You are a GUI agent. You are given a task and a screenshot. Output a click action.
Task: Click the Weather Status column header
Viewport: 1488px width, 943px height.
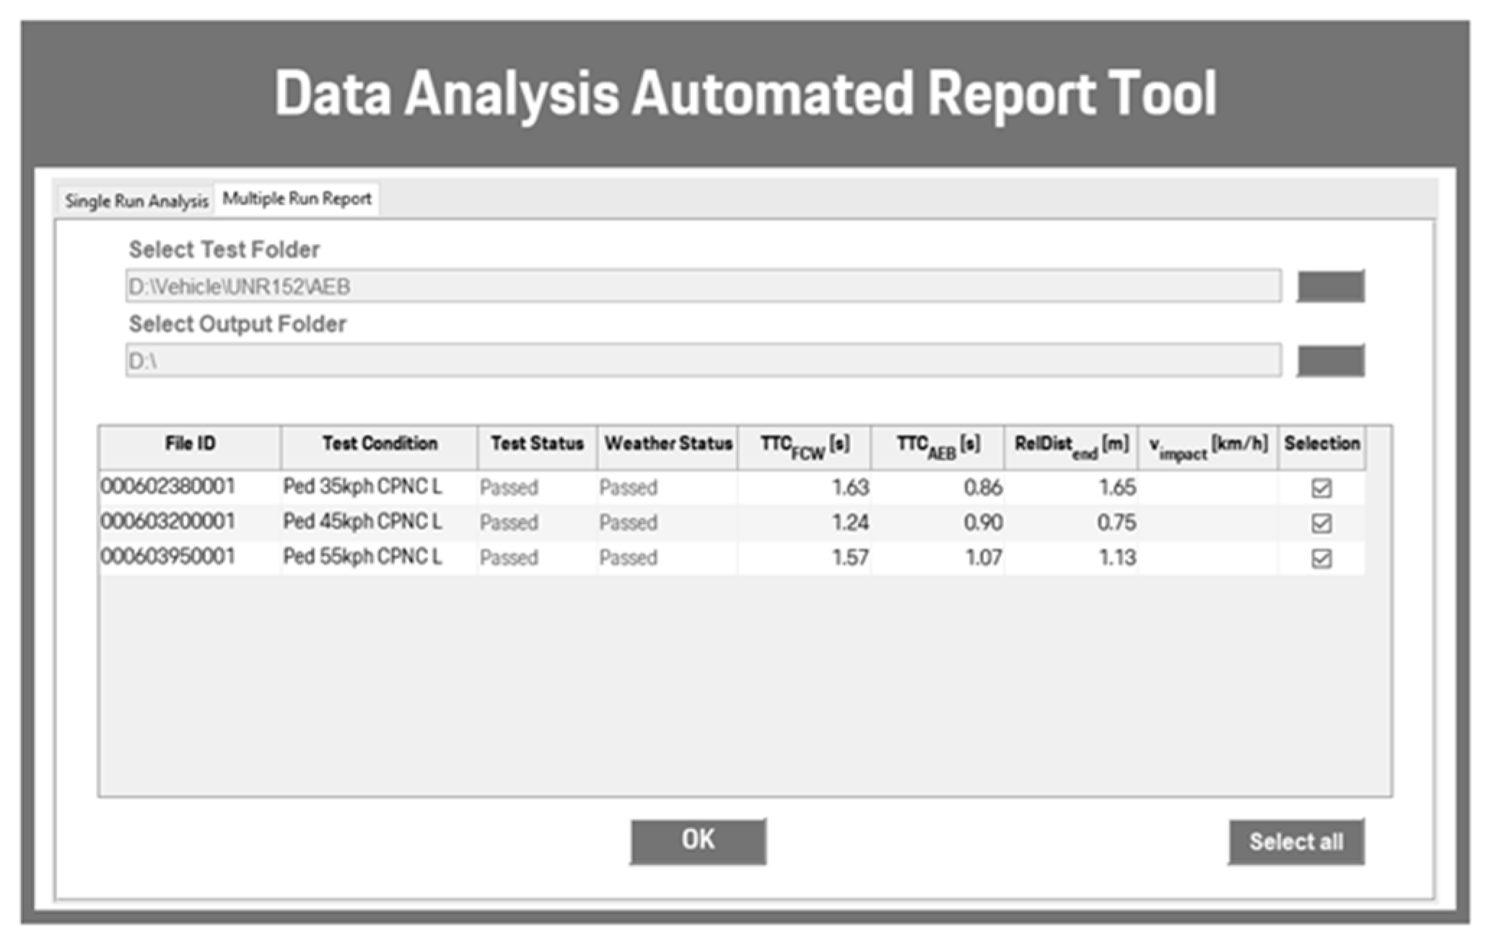668,445
